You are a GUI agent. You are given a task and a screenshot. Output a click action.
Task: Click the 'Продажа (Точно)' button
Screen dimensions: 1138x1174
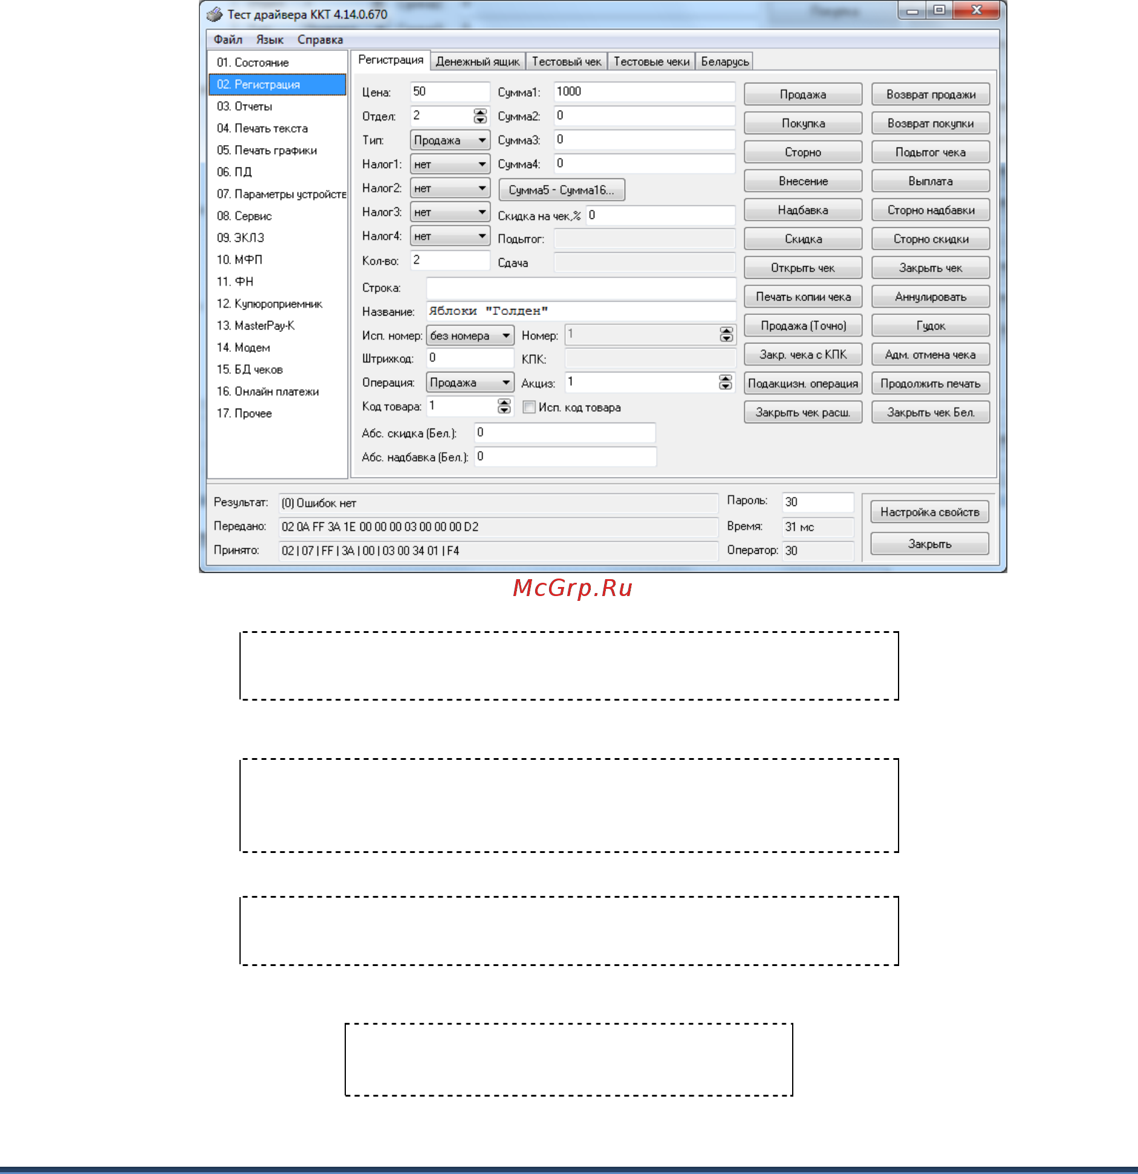click(x=803, y=326)
